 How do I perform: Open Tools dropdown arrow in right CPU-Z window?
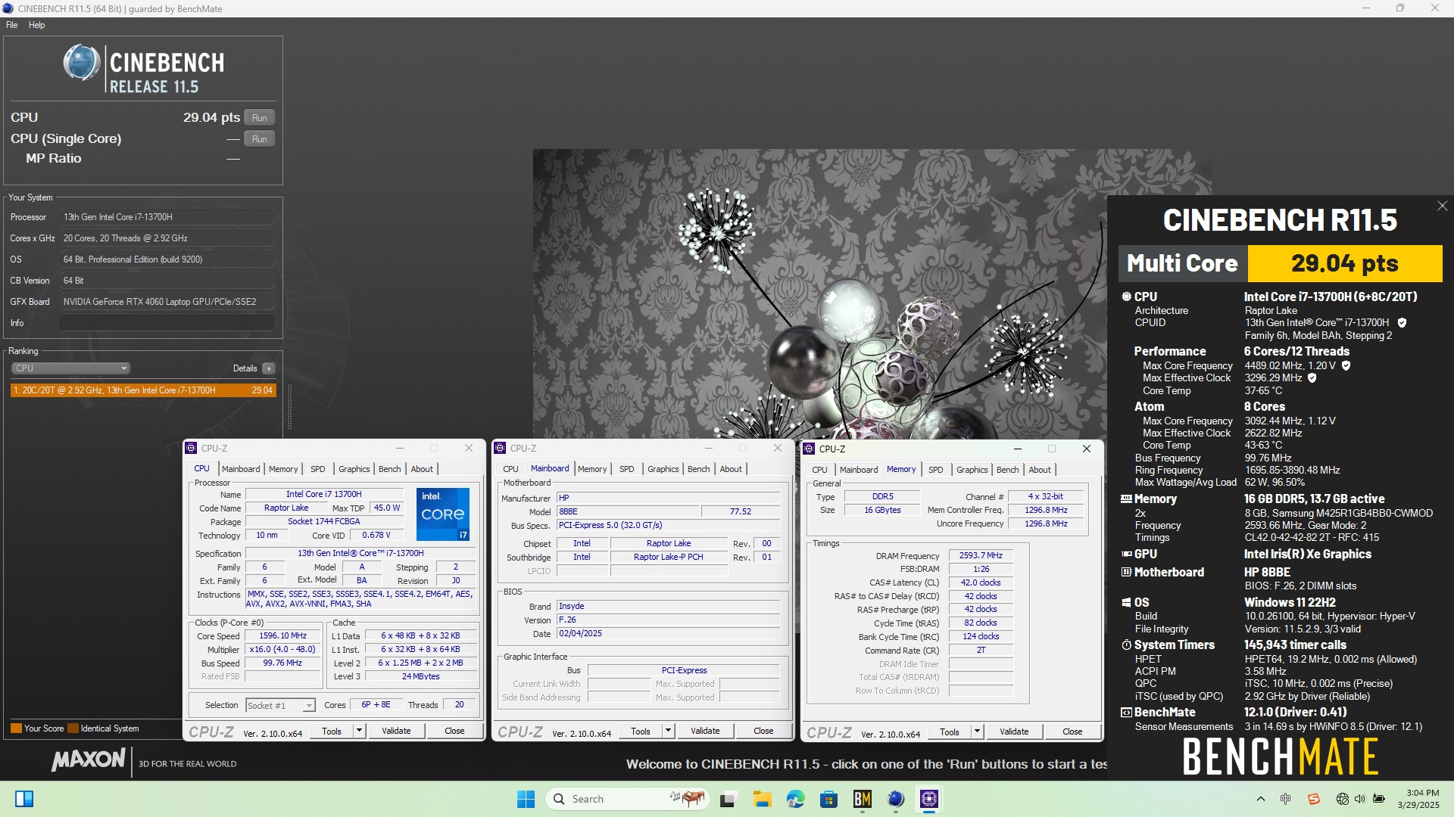click(977, 732)
